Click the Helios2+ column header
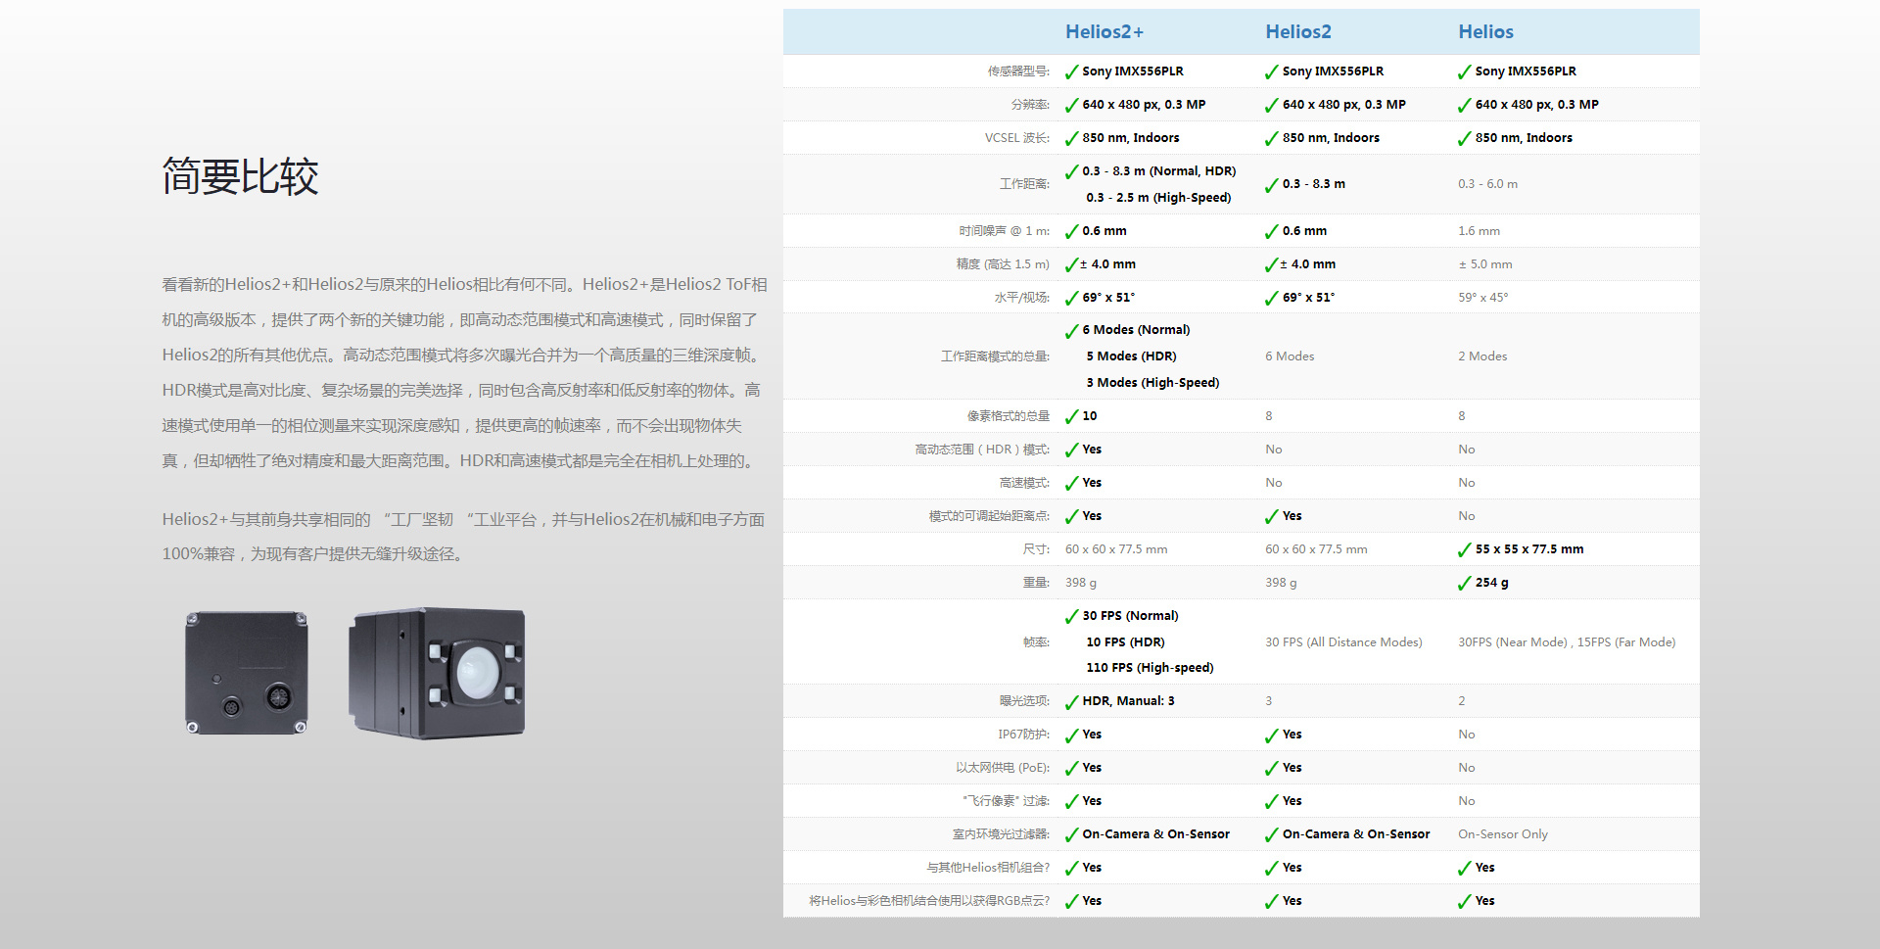Viewport: 1880px width, 949px height. pos(1104,32)
